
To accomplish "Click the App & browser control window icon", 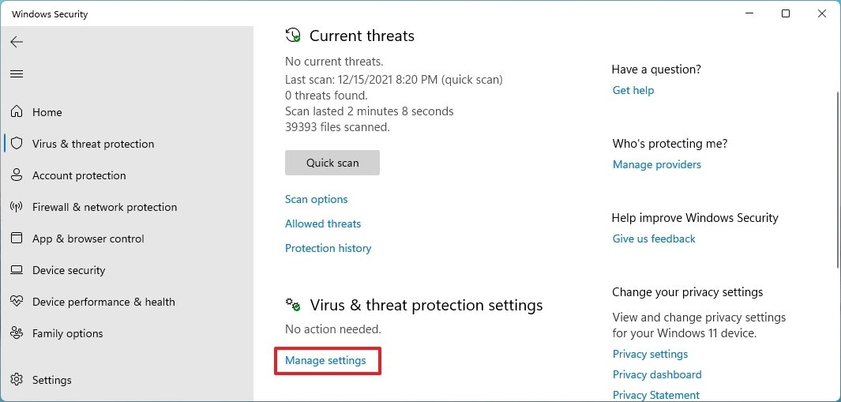I will 17,239.
